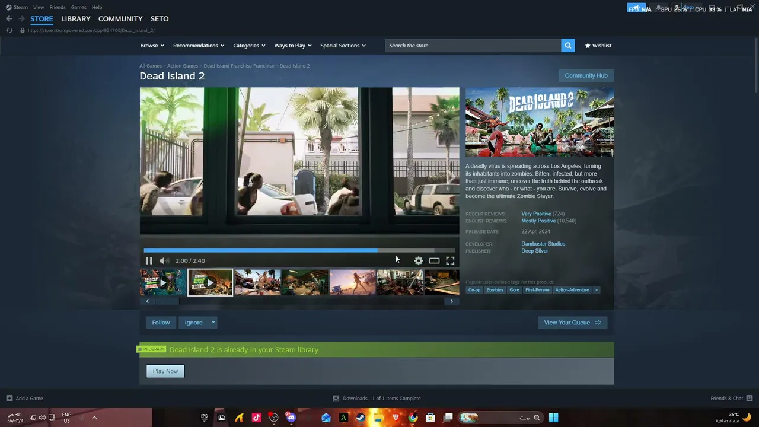The image size is (759, 427).
Task: Open the Friends menu
Action: click(58, 7)
